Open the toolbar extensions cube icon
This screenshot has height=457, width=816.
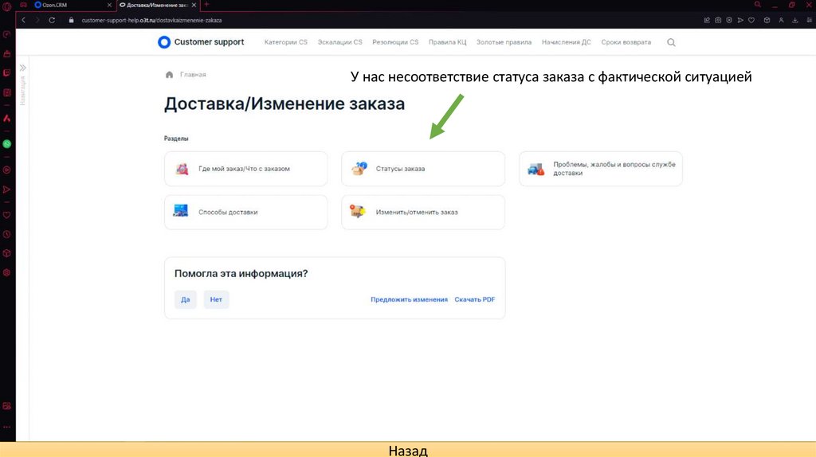pos(767,20)
